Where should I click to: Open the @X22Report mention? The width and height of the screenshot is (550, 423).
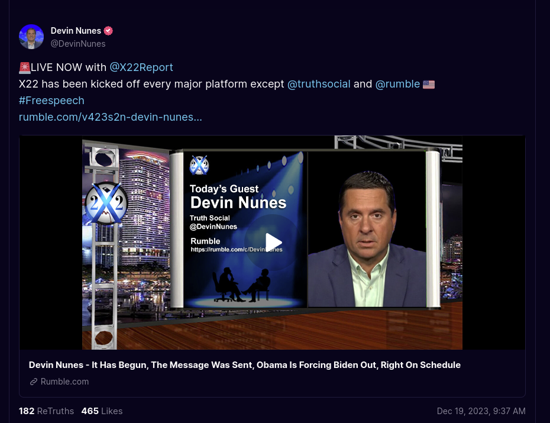pos(141,67)
